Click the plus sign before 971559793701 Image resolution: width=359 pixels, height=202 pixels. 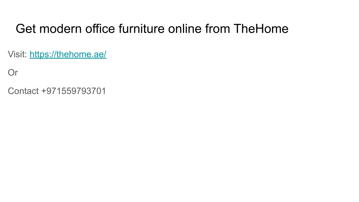point(43,92)
